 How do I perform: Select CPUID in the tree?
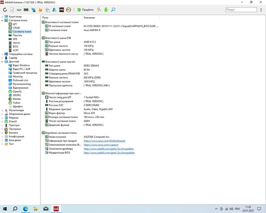point(16,28)
